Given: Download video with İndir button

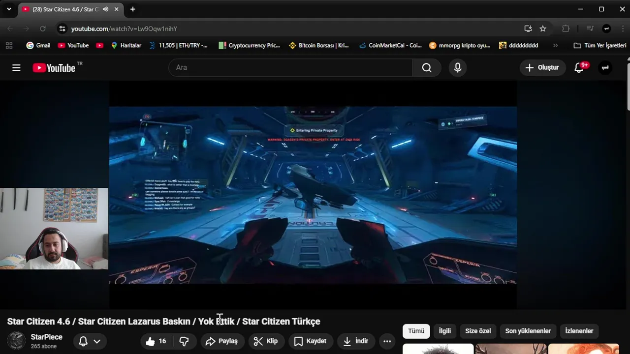Looking at the screenshot, I should [356, 341].
